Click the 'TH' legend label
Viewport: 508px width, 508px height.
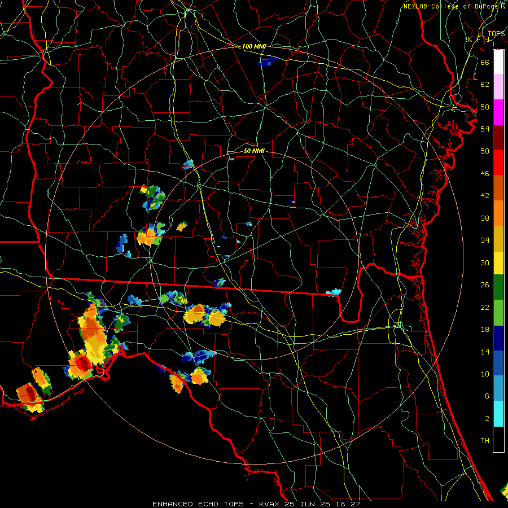485,441
